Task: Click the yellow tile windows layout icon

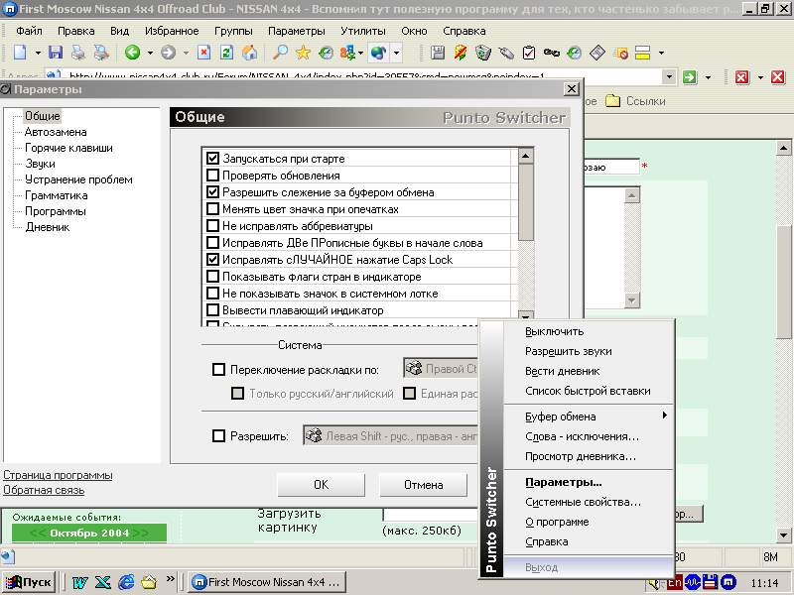Action: [x=642, y=53]
